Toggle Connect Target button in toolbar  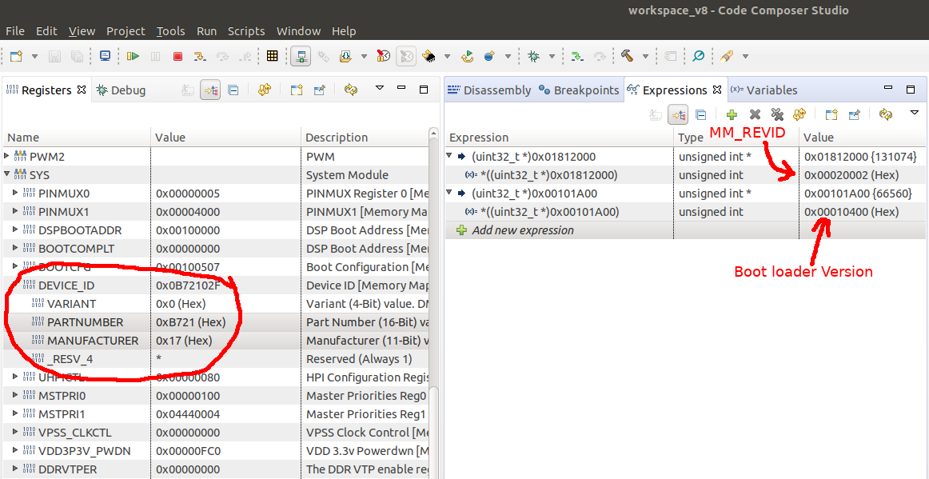tap(301, 56)
